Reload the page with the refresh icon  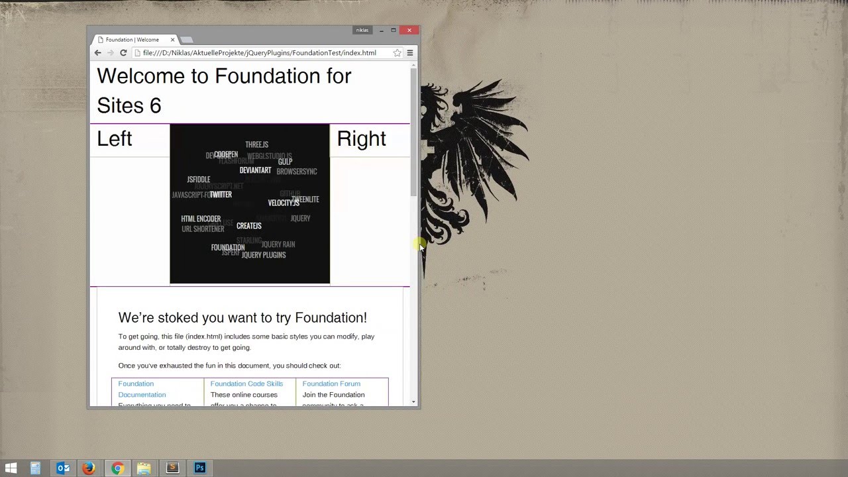pyautogui.click(x=123, y=53)
